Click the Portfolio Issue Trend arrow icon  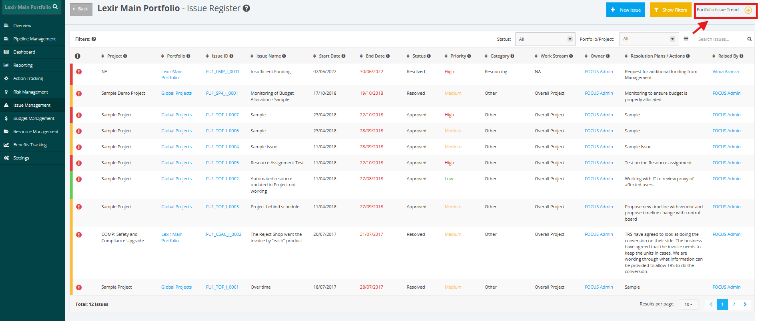coord(748,10)
